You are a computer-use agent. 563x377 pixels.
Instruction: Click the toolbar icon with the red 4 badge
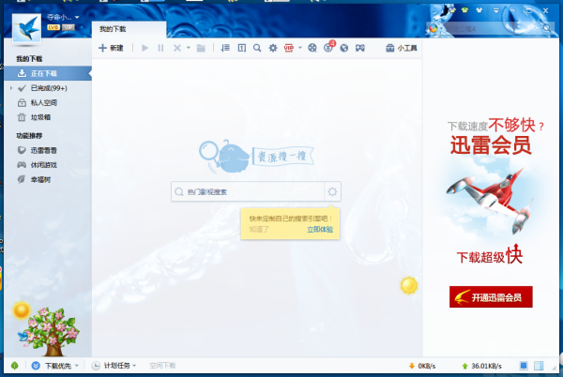[328, 47]
